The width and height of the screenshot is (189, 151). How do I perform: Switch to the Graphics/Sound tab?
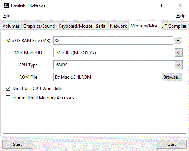coord(39,26)
